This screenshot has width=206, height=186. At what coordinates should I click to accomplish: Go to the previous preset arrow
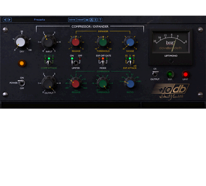pos(4,20)
